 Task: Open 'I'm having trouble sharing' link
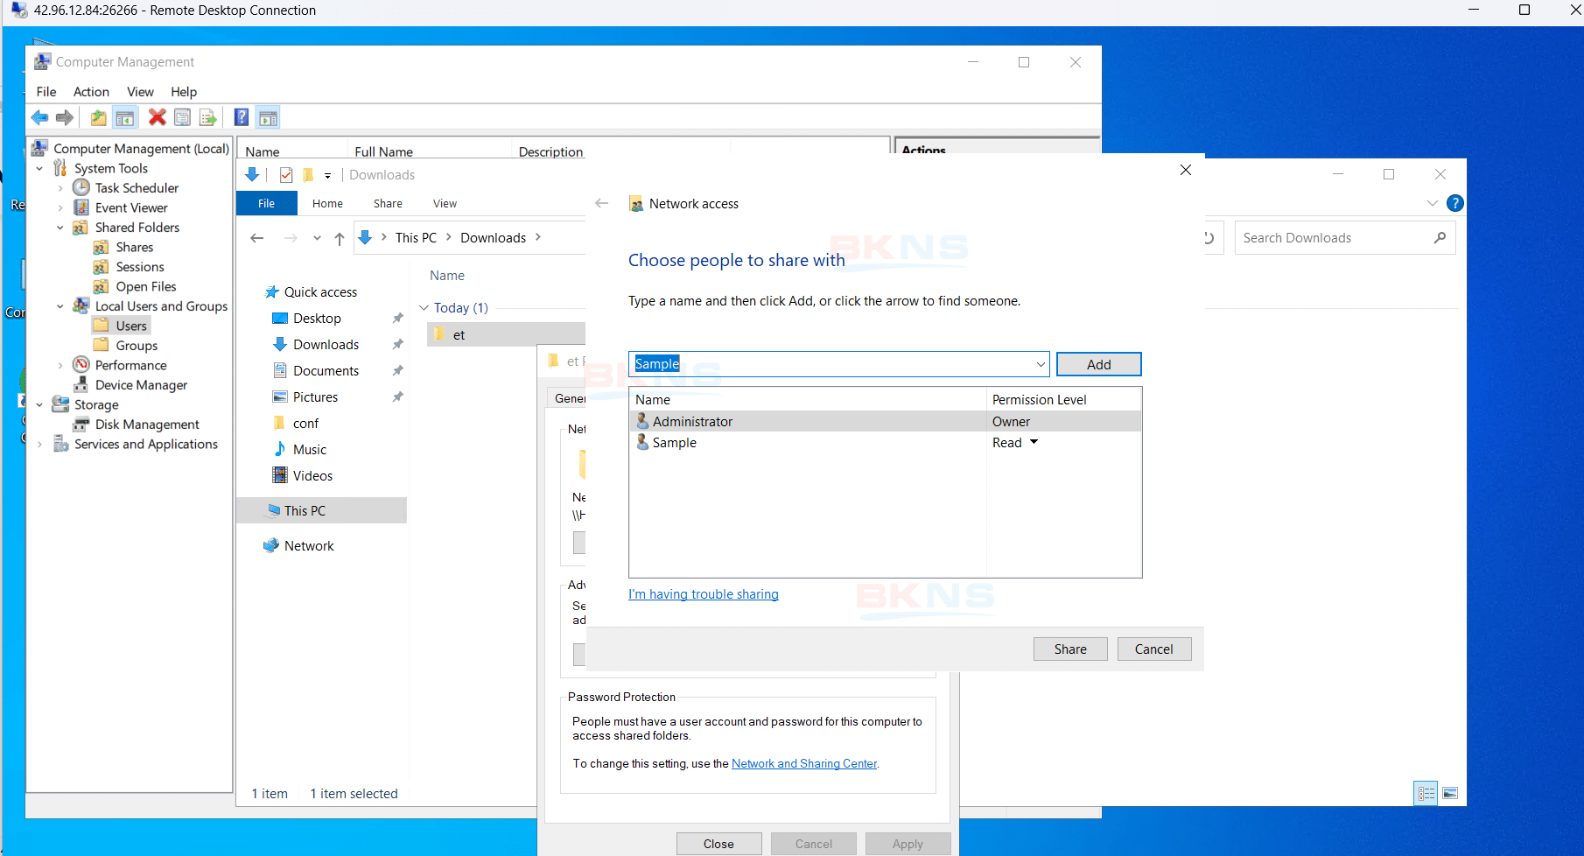click(703, 594)
